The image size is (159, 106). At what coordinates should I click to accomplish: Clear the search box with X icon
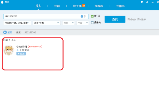pyautogui.click(x=82, y=16)
